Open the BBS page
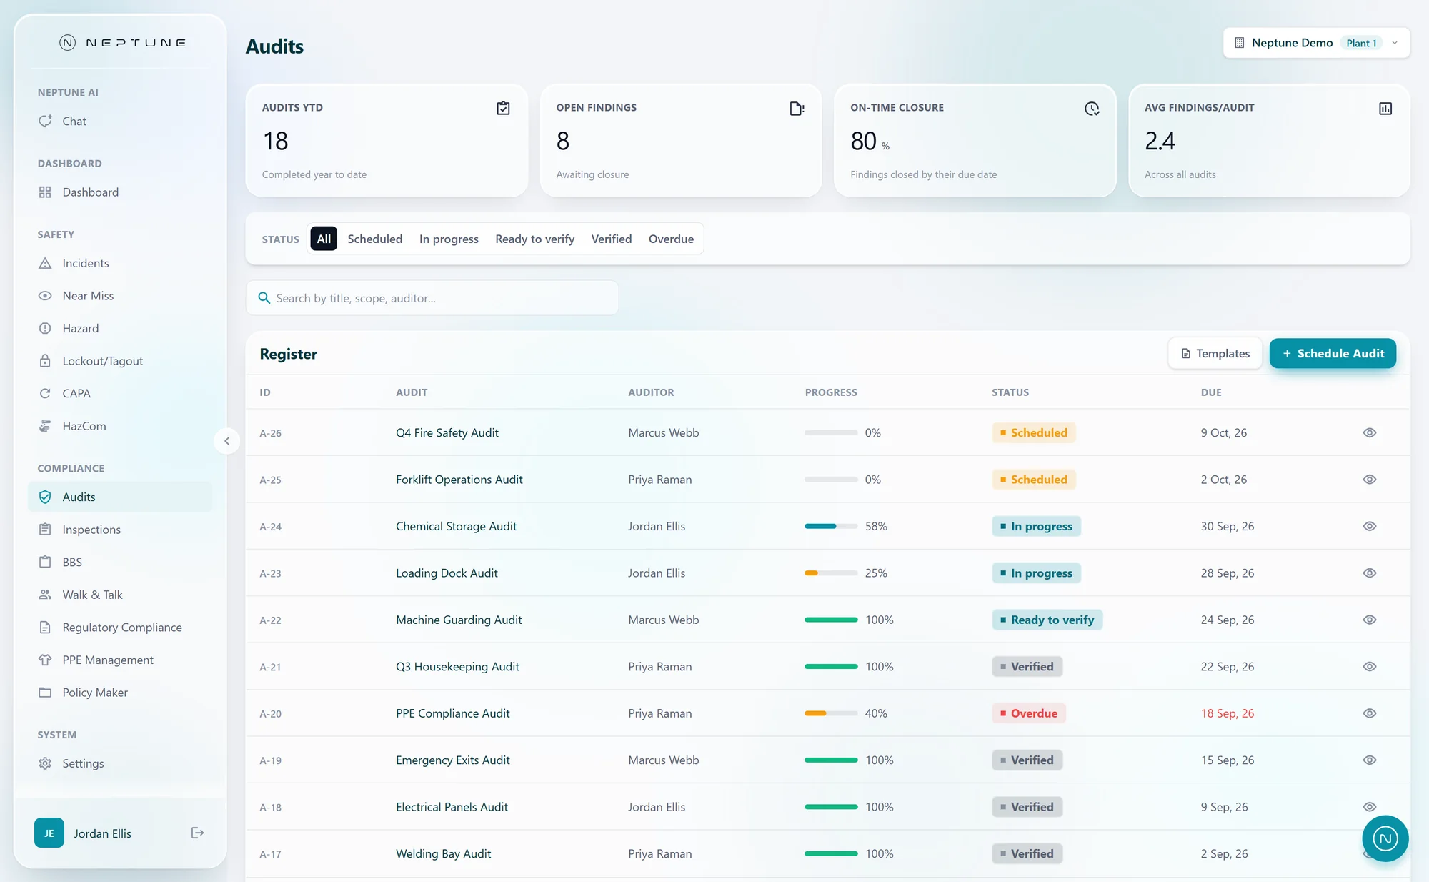1429x882 pixels. click(120, 563)
